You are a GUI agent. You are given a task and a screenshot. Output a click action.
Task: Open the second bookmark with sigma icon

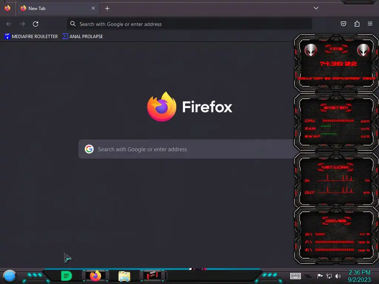(83, 37)
